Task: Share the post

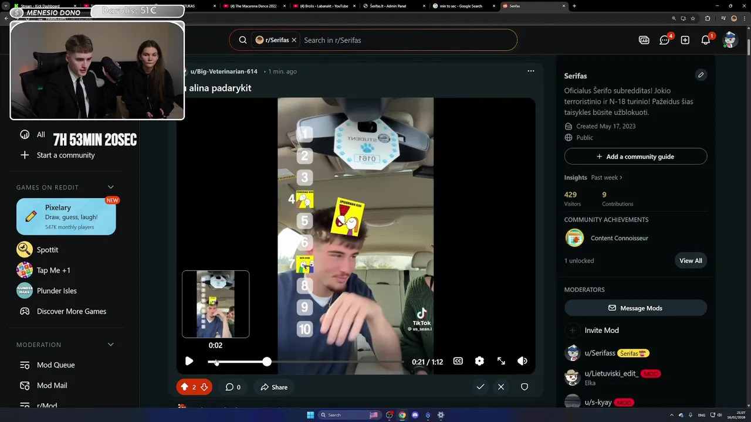Action: point(274,387)
